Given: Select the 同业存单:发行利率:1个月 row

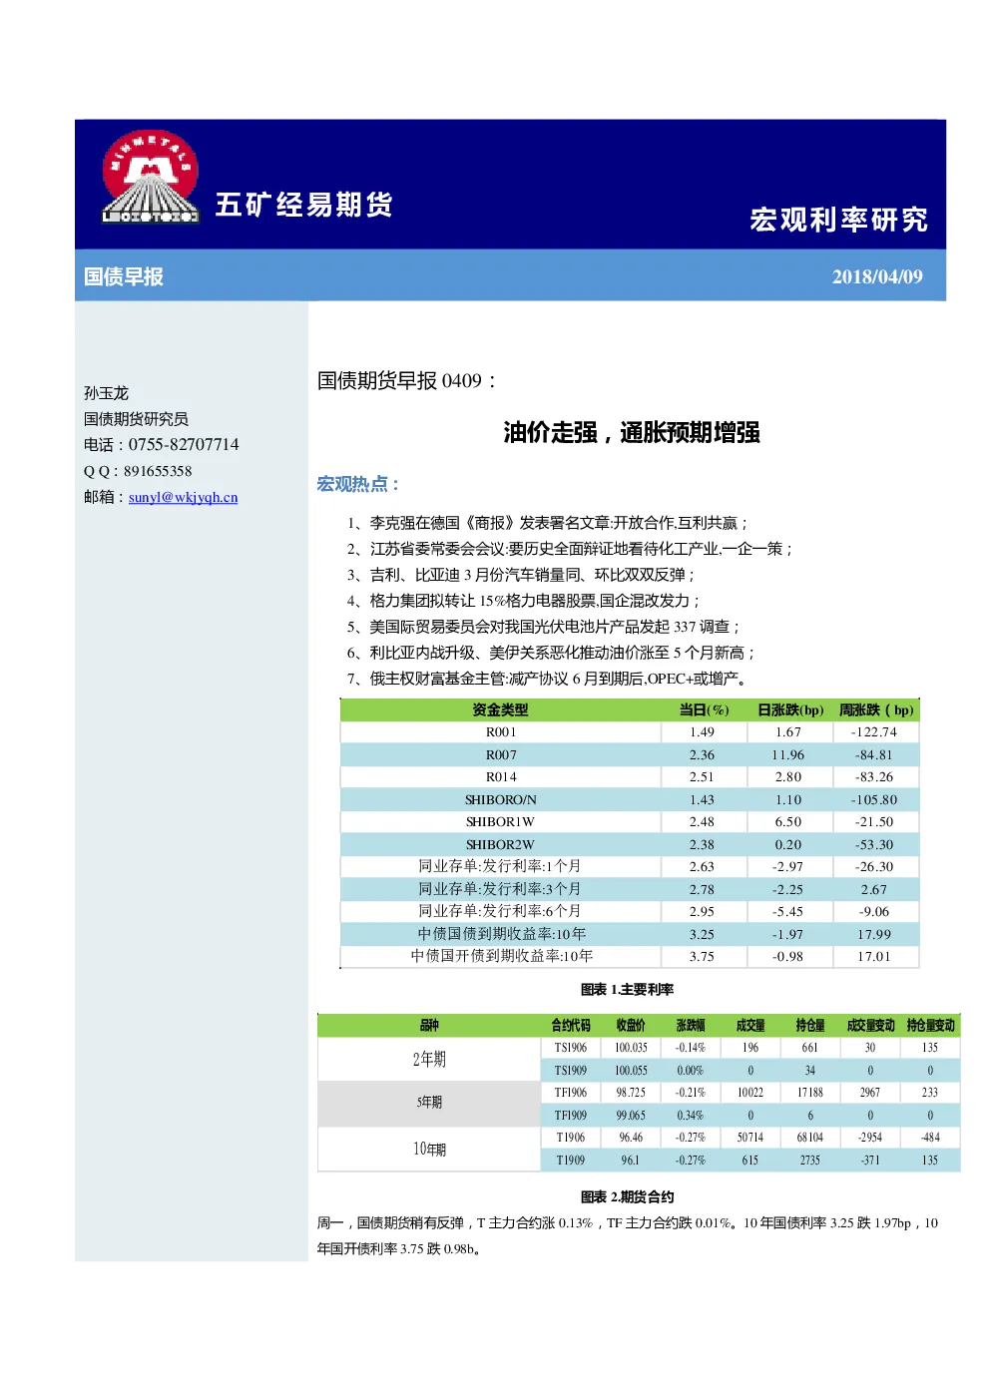Looking at the screenshot, I should (x=629, y=866).
